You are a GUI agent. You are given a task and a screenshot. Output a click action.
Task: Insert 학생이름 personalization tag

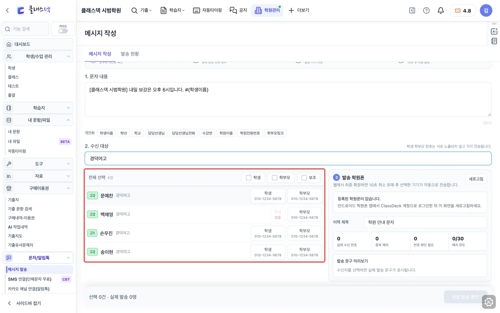106,133
